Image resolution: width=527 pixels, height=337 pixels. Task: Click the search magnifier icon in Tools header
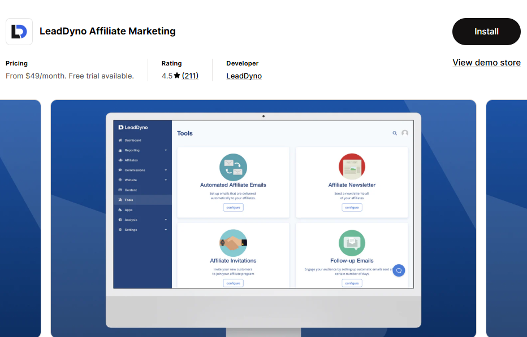coord(395,133)
